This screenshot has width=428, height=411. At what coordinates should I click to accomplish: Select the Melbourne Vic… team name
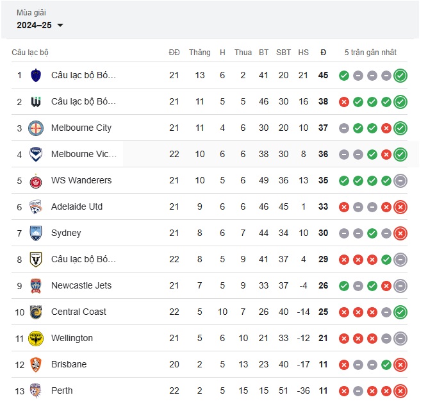[x=84, y=155]
